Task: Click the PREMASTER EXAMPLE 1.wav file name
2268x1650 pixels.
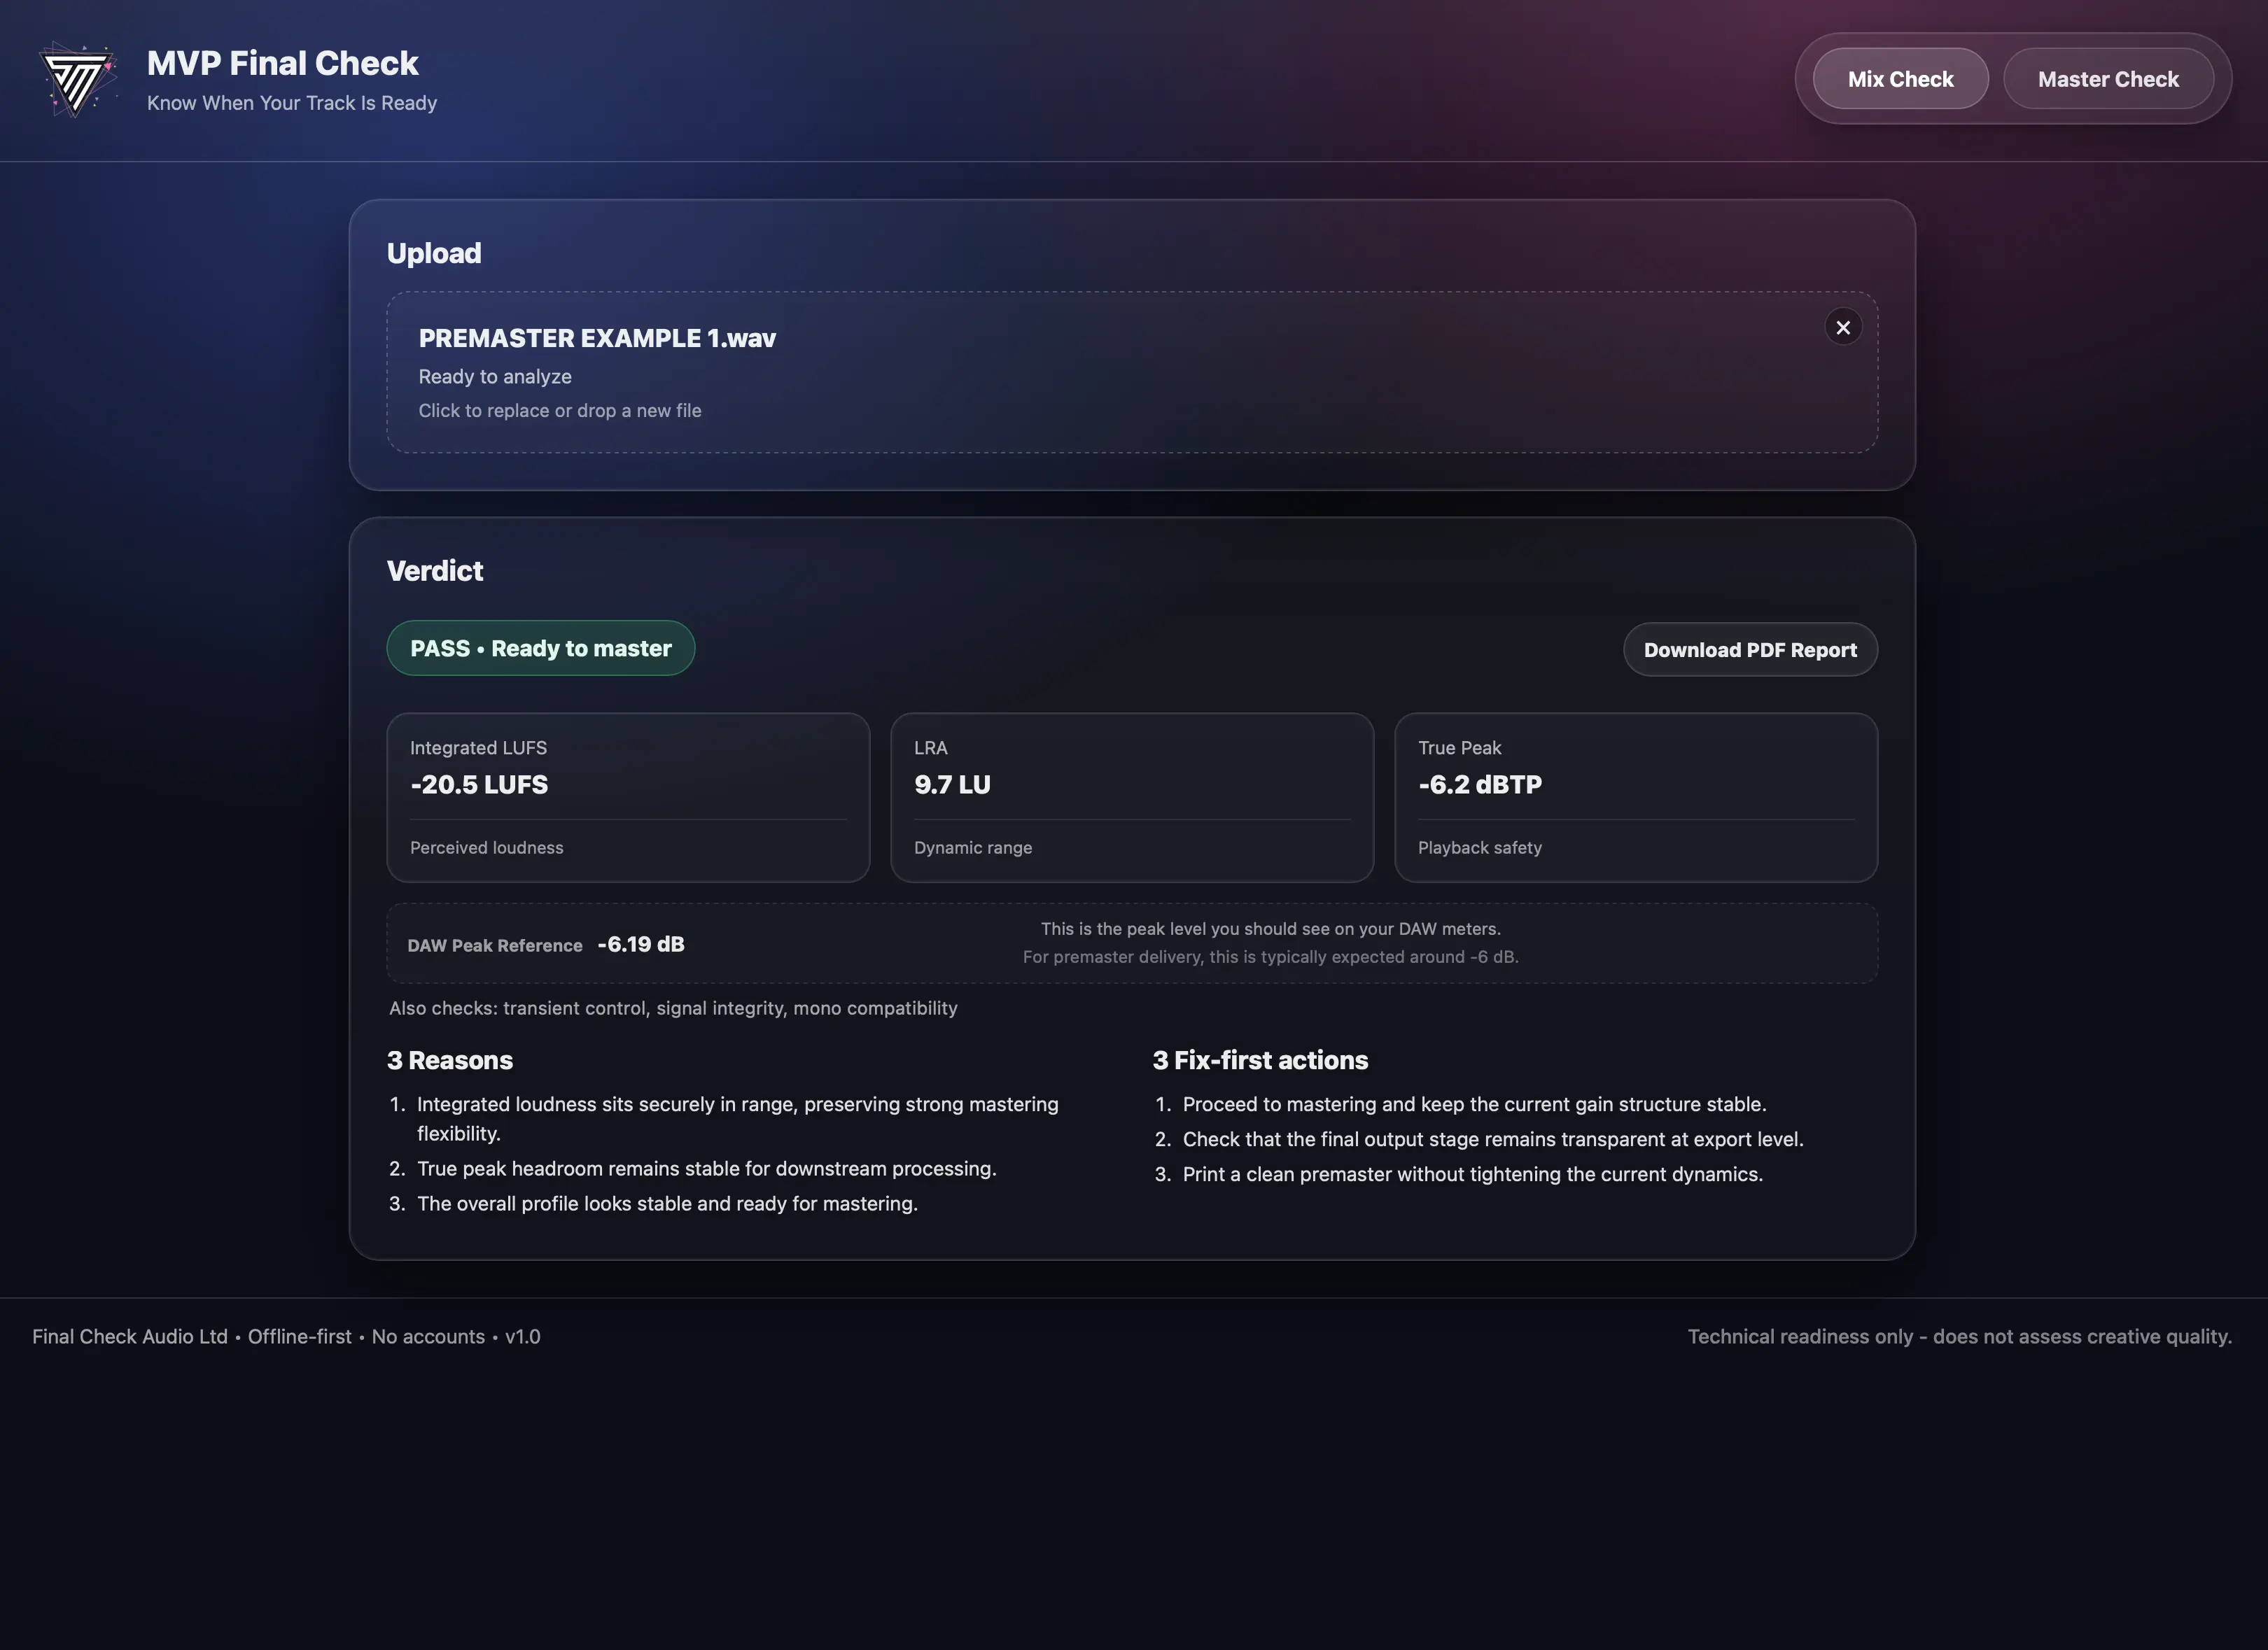Action: tap(596, 338)
